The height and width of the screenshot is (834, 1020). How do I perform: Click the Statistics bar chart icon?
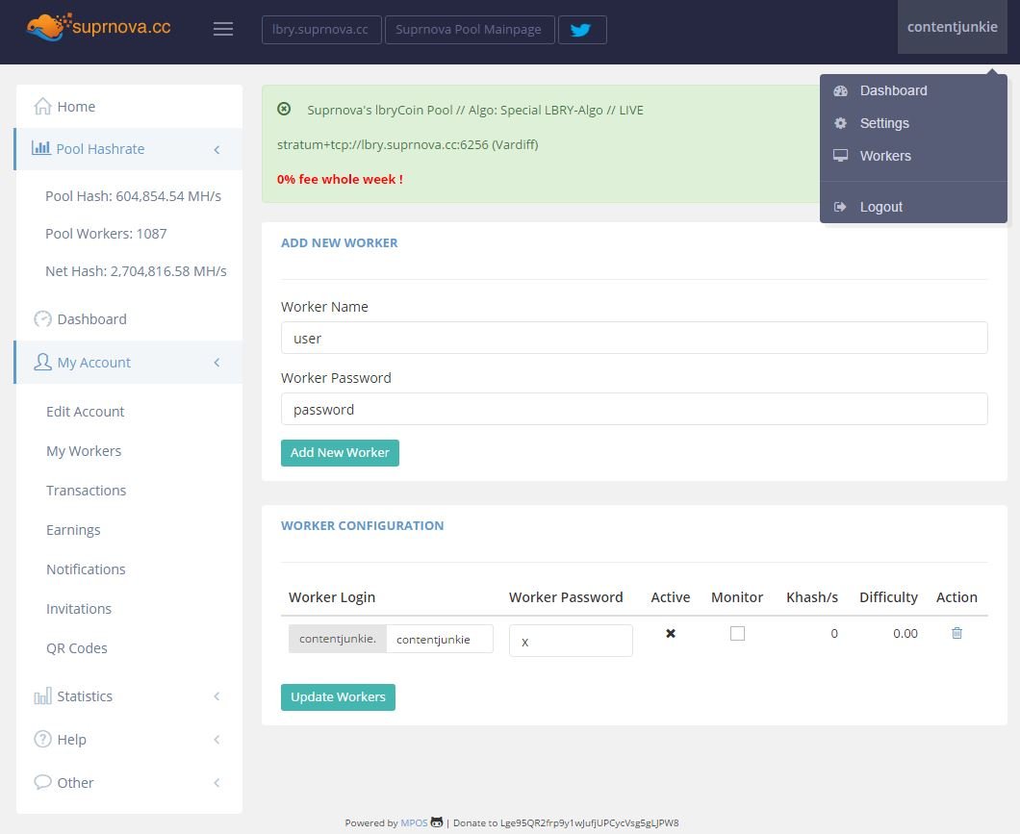pos(43,696)
